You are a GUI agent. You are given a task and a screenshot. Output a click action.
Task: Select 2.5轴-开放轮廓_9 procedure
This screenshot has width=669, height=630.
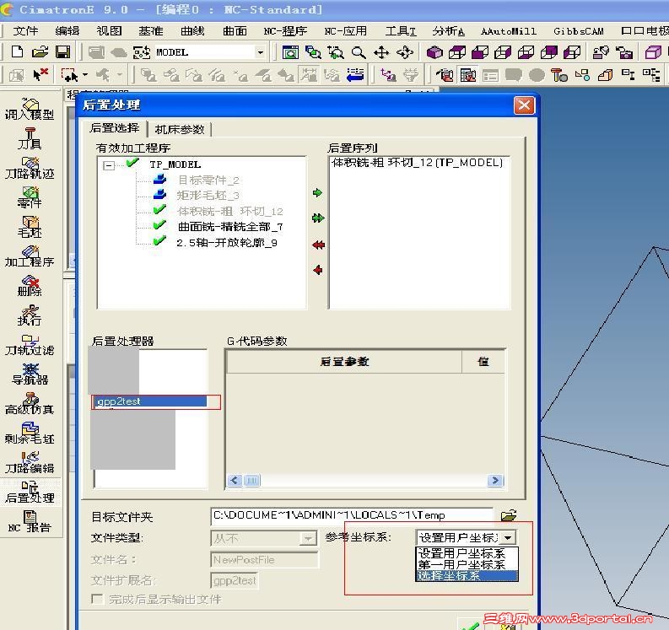tap(227, 243)
